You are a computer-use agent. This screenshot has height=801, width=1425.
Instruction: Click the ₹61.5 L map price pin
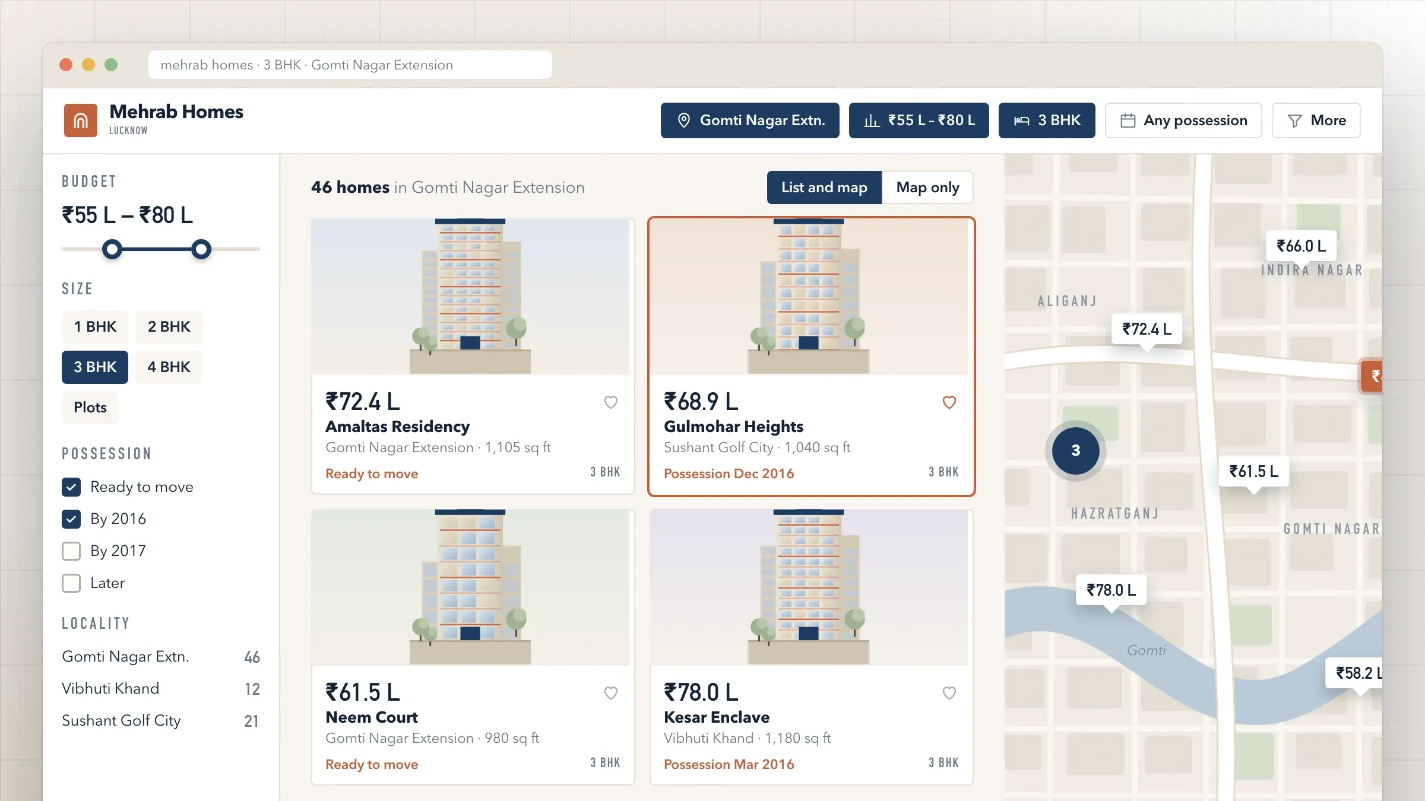tap(1253, 471)
